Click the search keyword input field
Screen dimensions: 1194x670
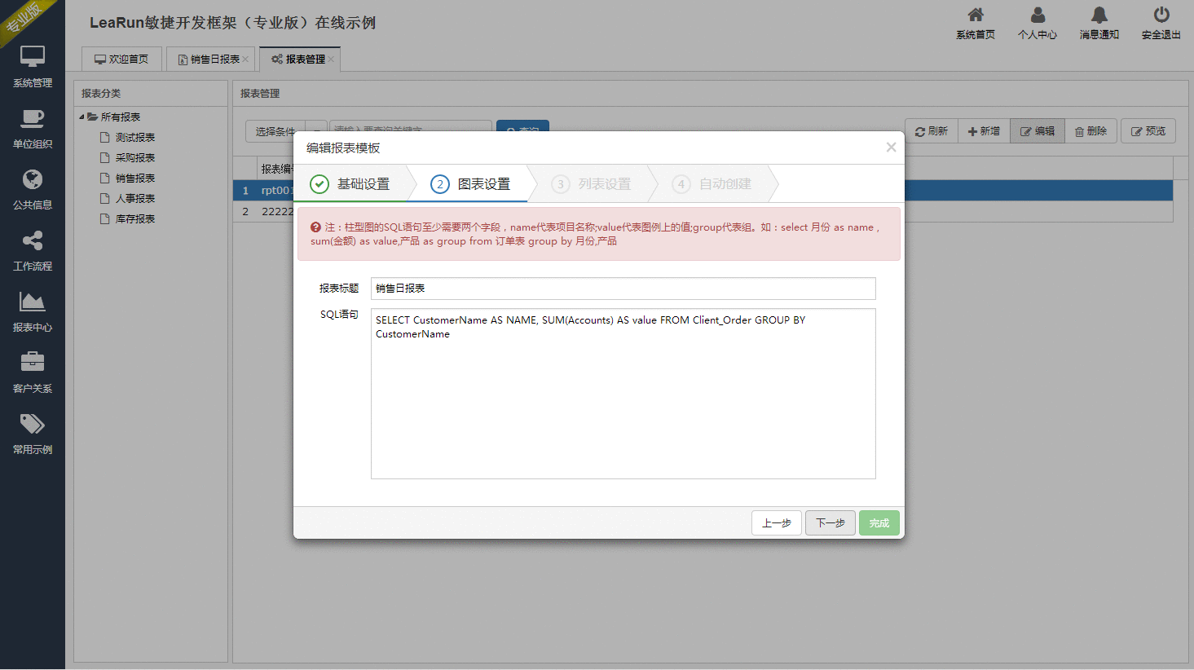412,126
